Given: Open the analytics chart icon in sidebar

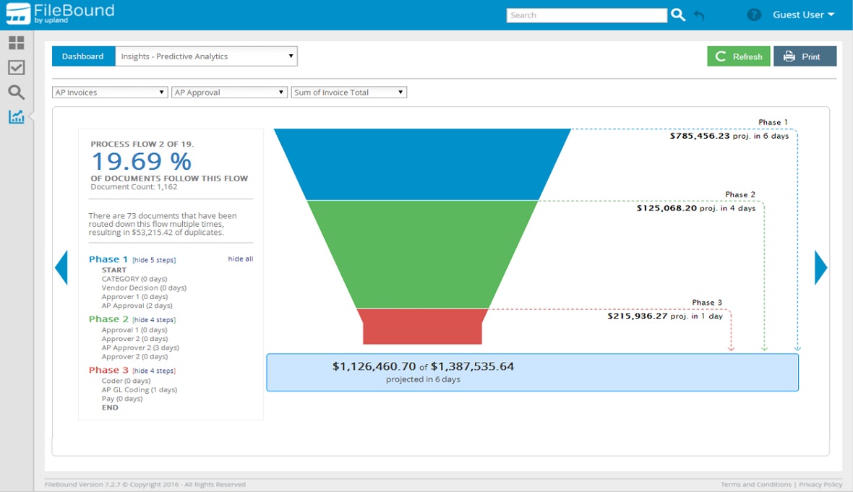Looking at the screenshot, I should [16, 117].
